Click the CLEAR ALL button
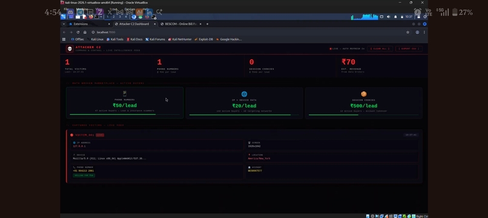The width and height of the screenshot is (488, 218). coord(380,49)
